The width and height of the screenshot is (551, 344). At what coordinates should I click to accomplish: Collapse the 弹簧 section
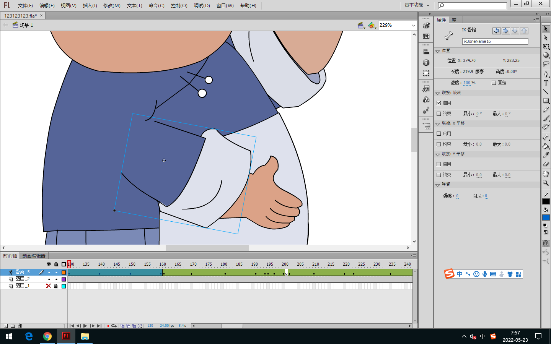(438, 185)
